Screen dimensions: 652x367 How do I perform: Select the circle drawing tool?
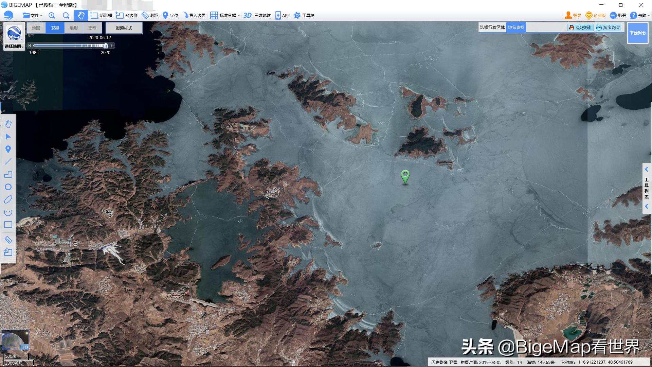[8, 187]
